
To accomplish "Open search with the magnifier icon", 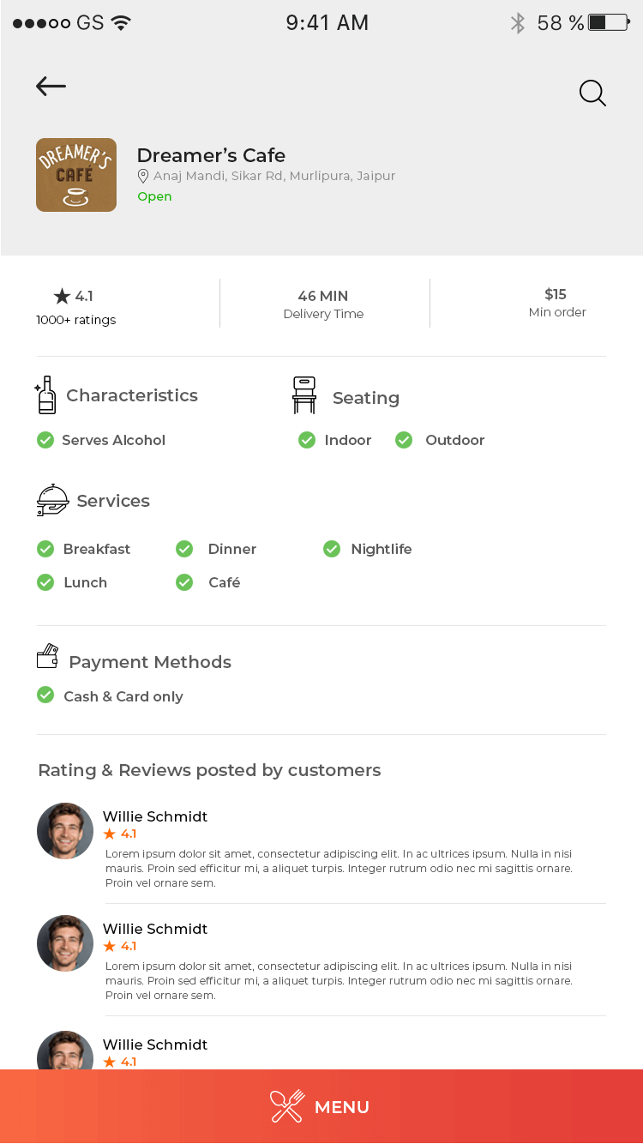I will (x=592, y=93).
